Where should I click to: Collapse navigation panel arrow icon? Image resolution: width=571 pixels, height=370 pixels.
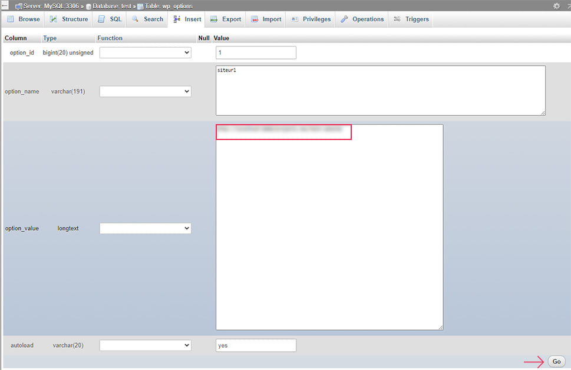[x=5, y=5]
